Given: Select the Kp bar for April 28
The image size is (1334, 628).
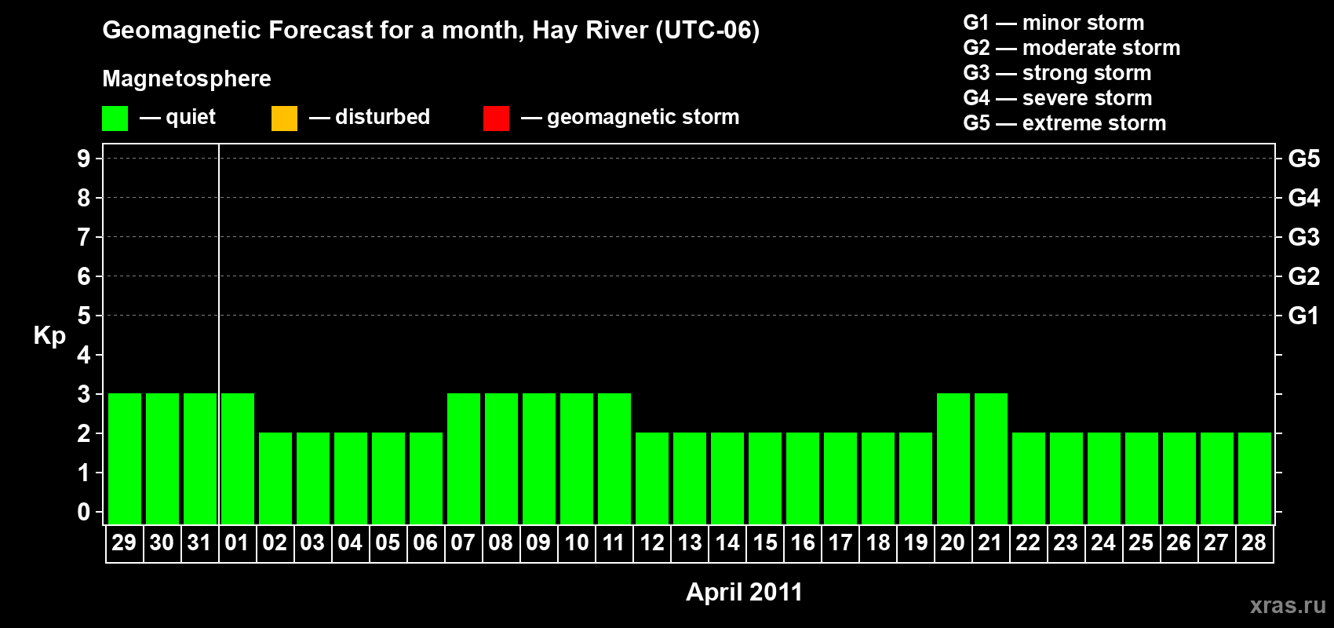Looking at the screenshot, I should point(1255,478).
